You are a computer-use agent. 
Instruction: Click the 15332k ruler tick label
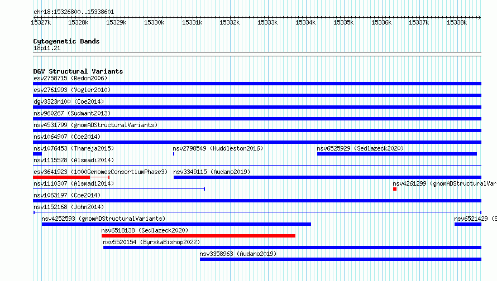point(230,22)
